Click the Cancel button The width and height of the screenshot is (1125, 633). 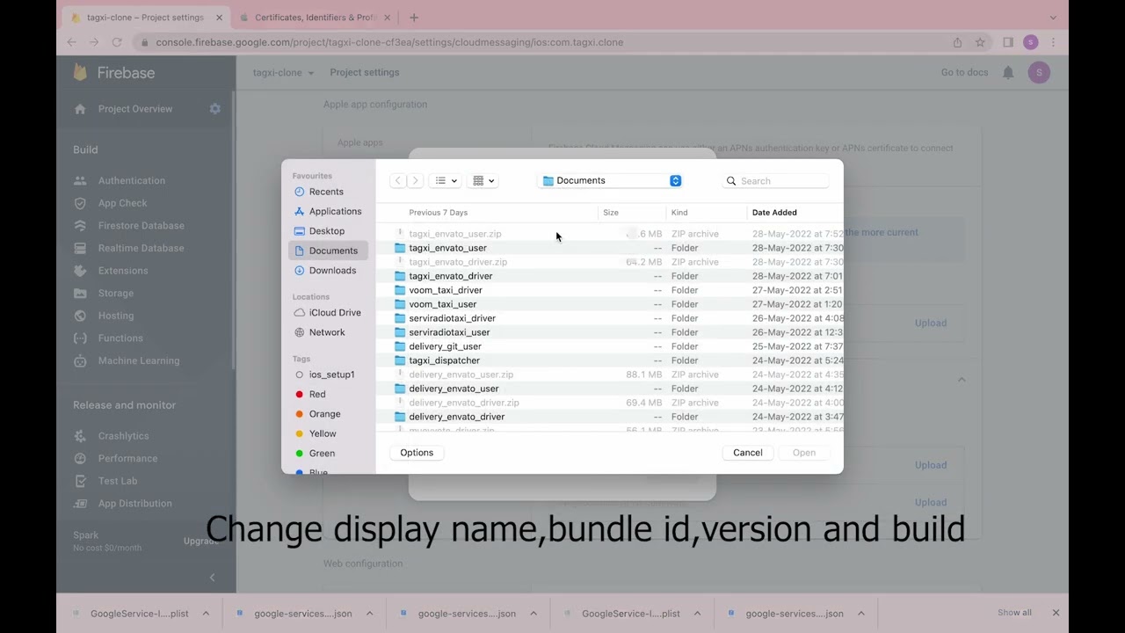[748, 453]
